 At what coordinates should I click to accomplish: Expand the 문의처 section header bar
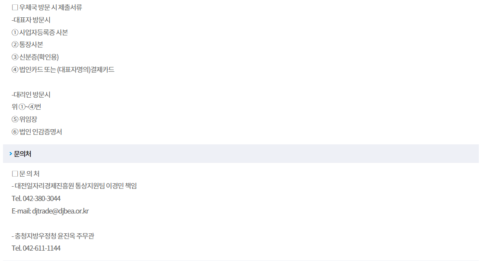point(241,154)
